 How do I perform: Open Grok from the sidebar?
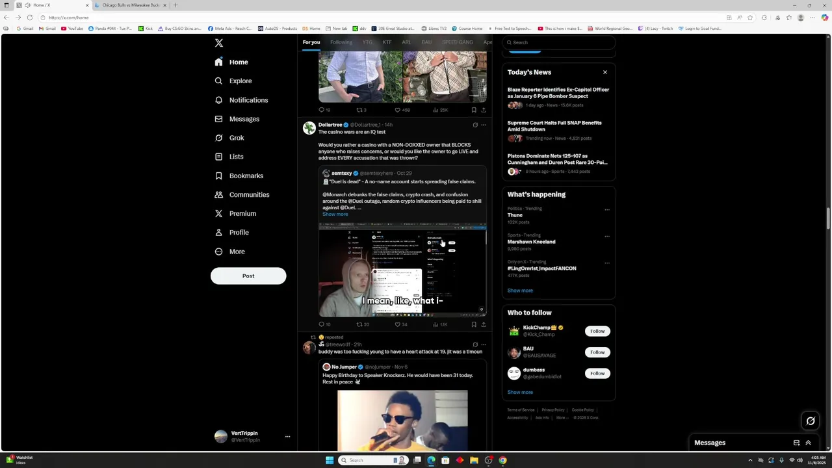click(229, 138)
